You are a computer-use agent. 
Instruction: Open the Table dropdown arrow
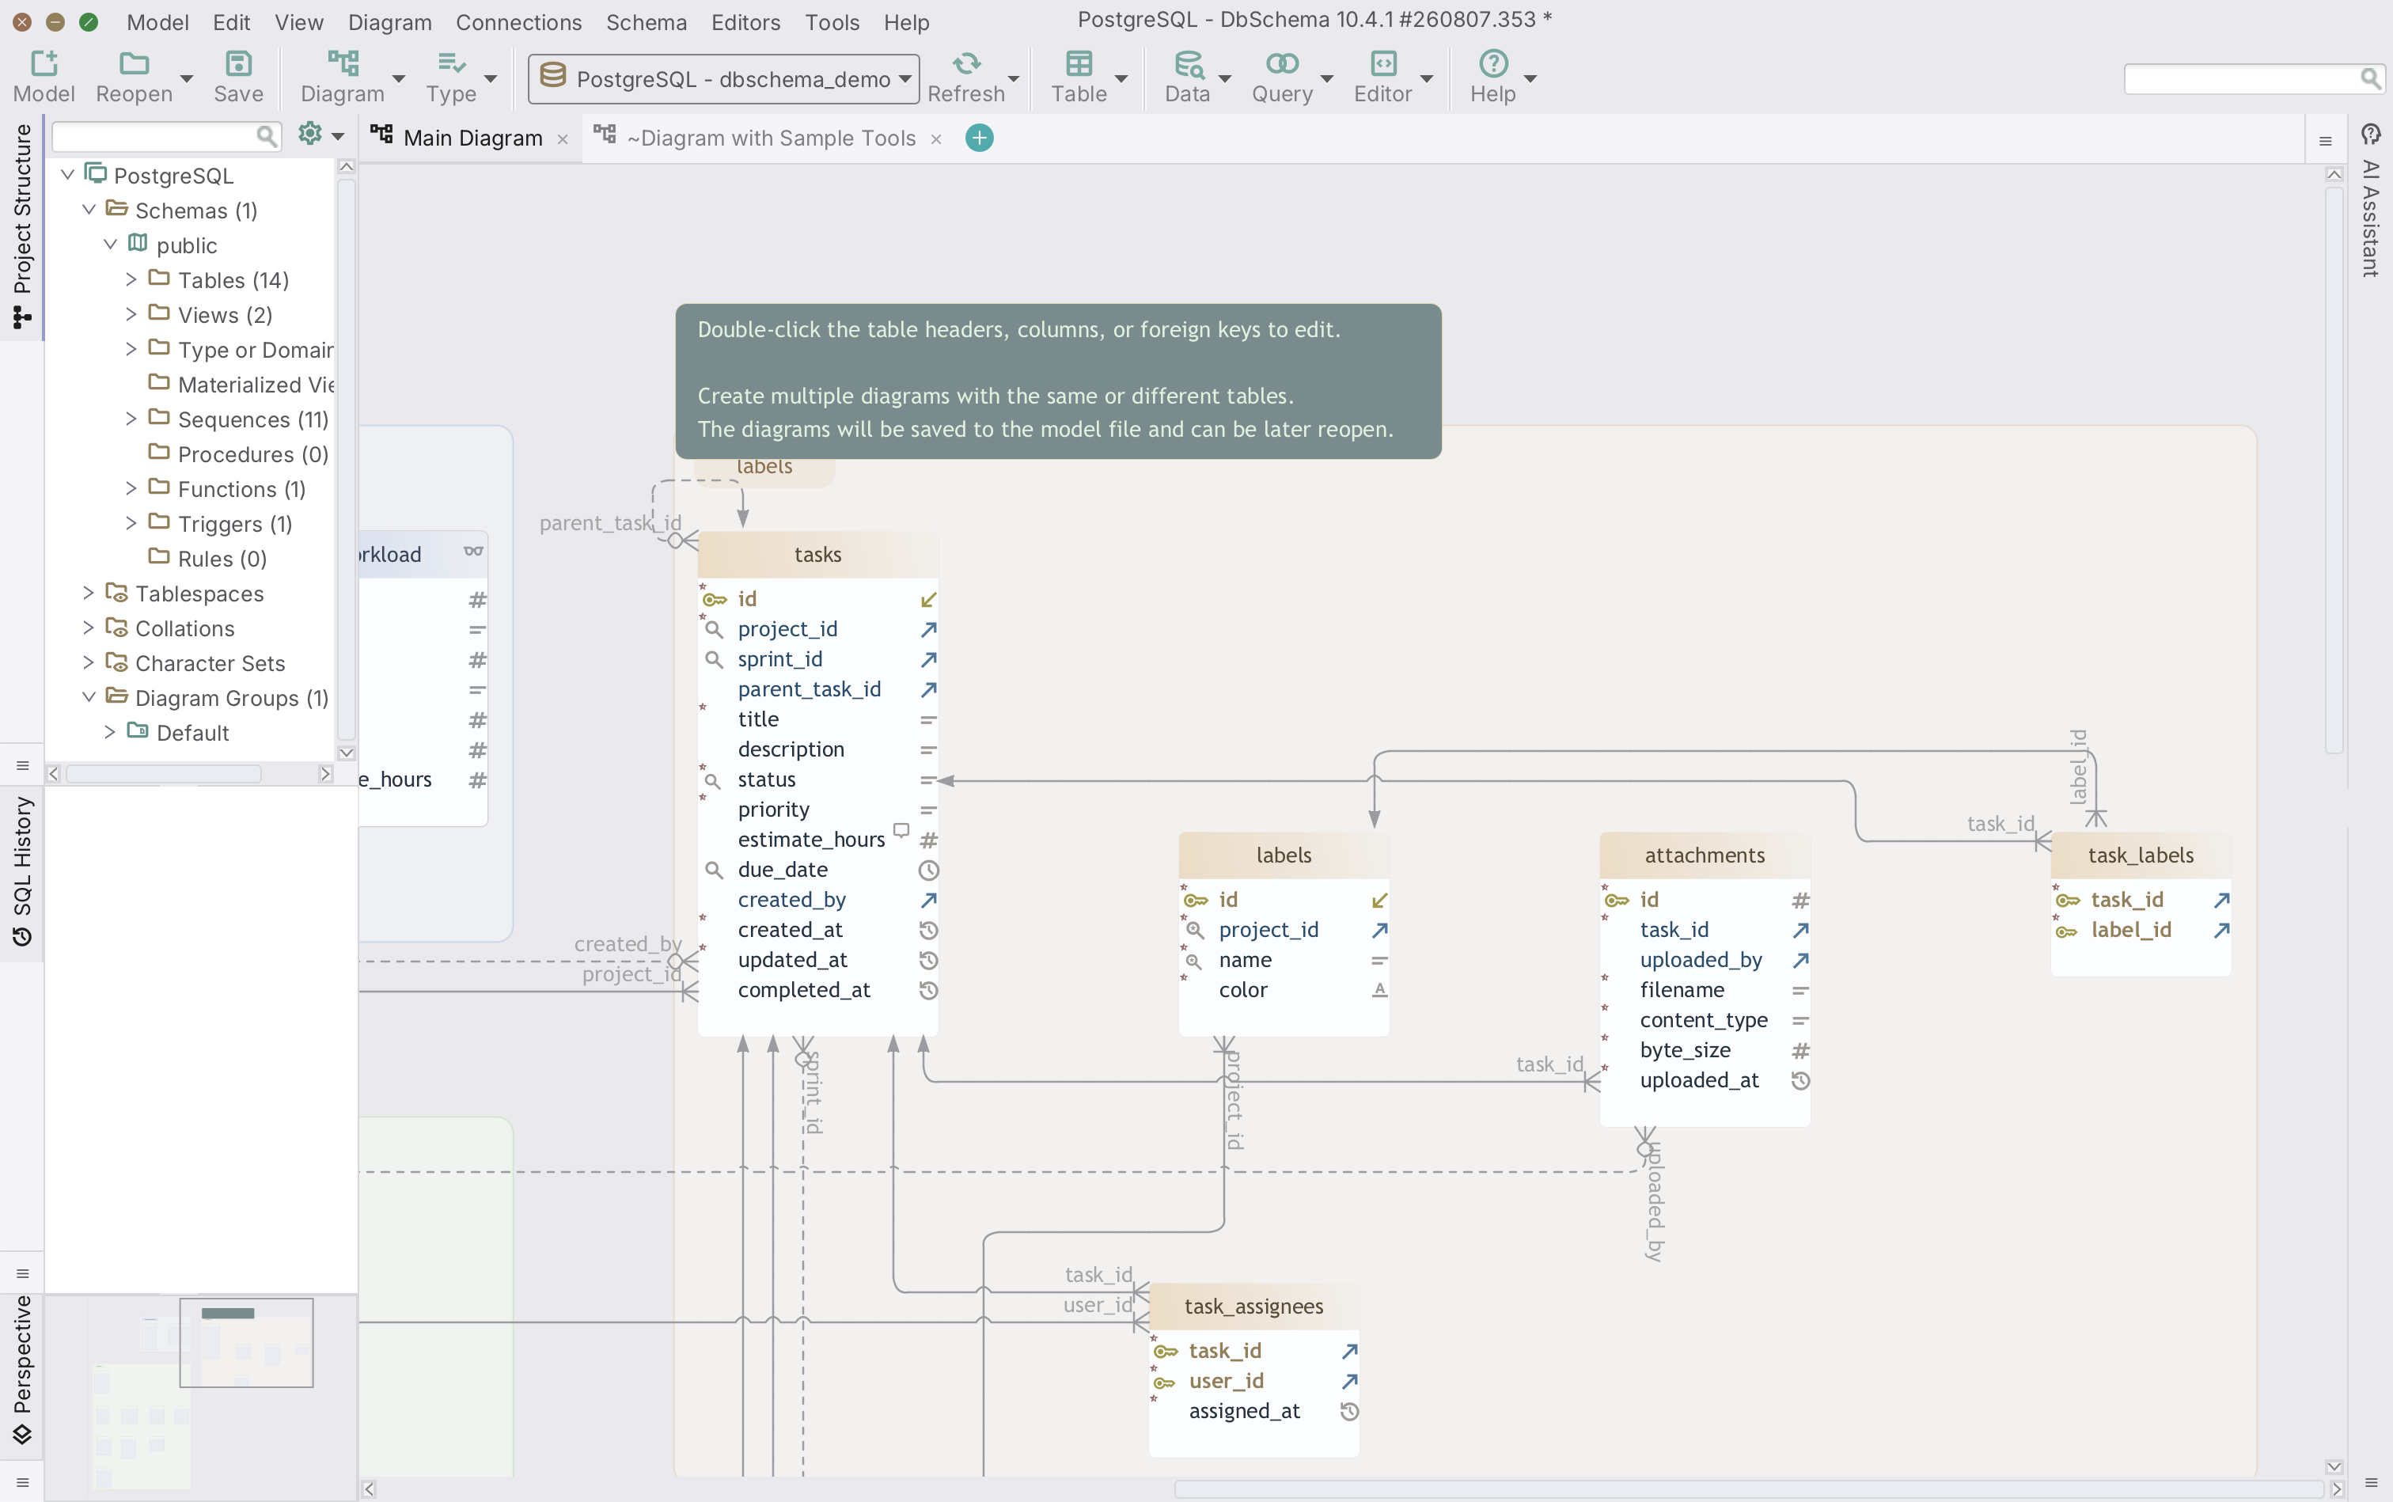click(1121, 78)
